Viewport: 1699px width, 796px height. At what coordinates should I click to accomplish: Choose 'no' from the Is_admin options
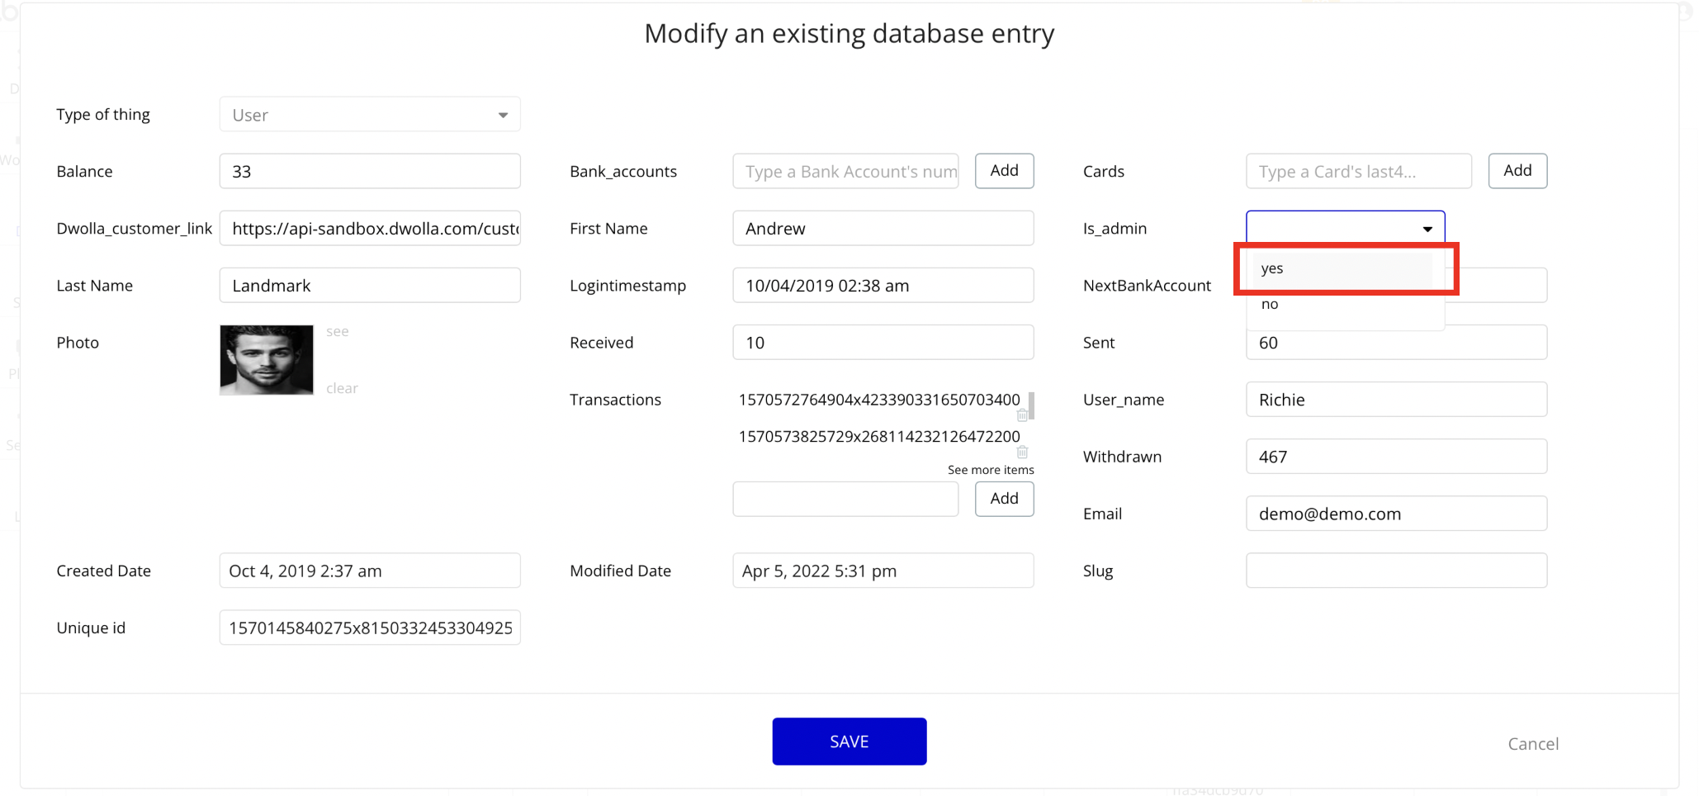(x=1270, y=305)
